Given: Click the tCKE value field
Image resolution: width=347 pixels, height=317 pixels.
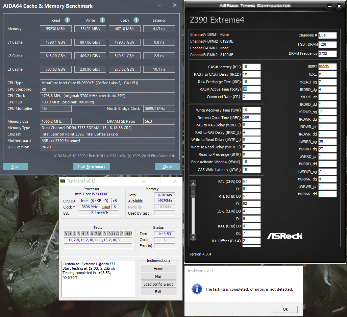Looking at the screenshot, I should coord(327,74).
